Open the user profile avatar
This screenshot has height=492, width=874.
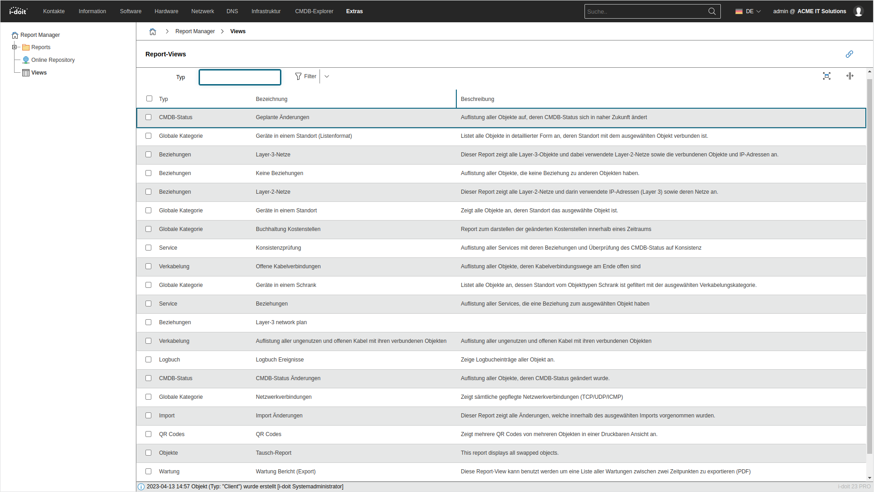[858, 11]
